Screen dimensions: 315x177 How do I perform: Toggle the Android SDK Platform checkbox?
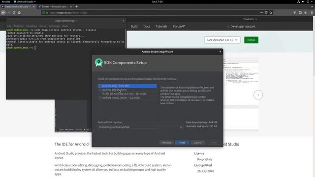click(100, 90)
